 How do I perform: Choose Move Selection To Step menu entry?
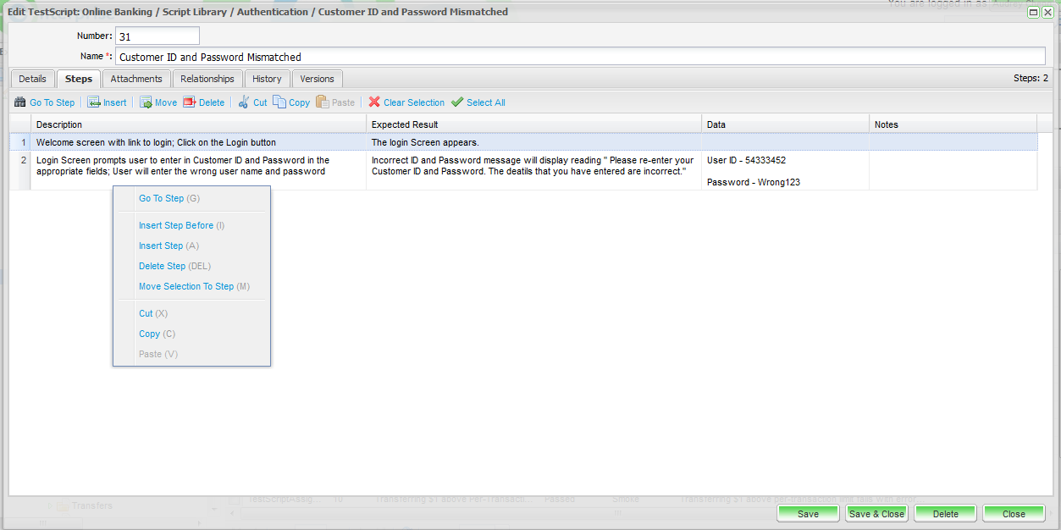point(186,286)
